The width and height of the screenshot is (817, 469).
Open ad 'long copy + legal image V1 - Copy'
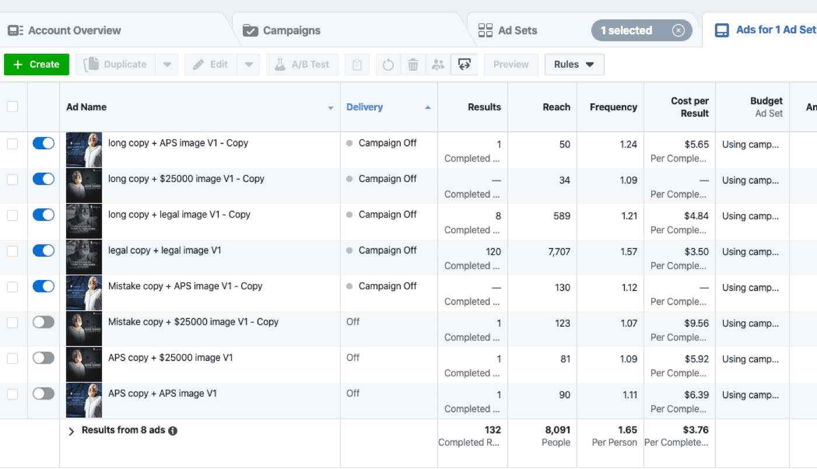tap(179, 215)
